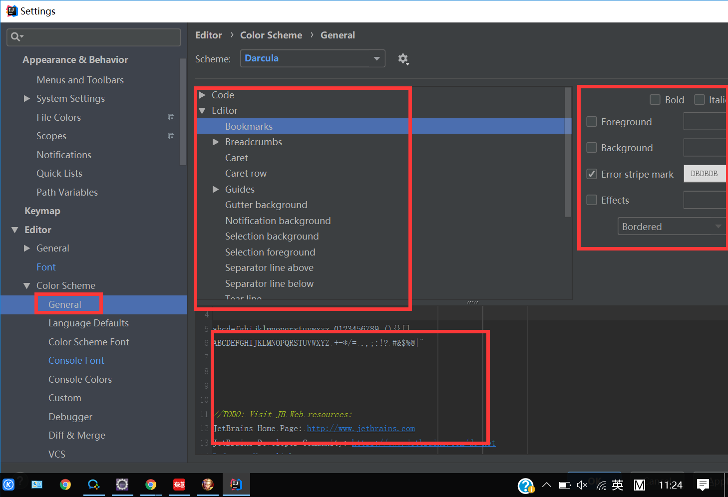Open the Bordered effect type dropdown

672,227
